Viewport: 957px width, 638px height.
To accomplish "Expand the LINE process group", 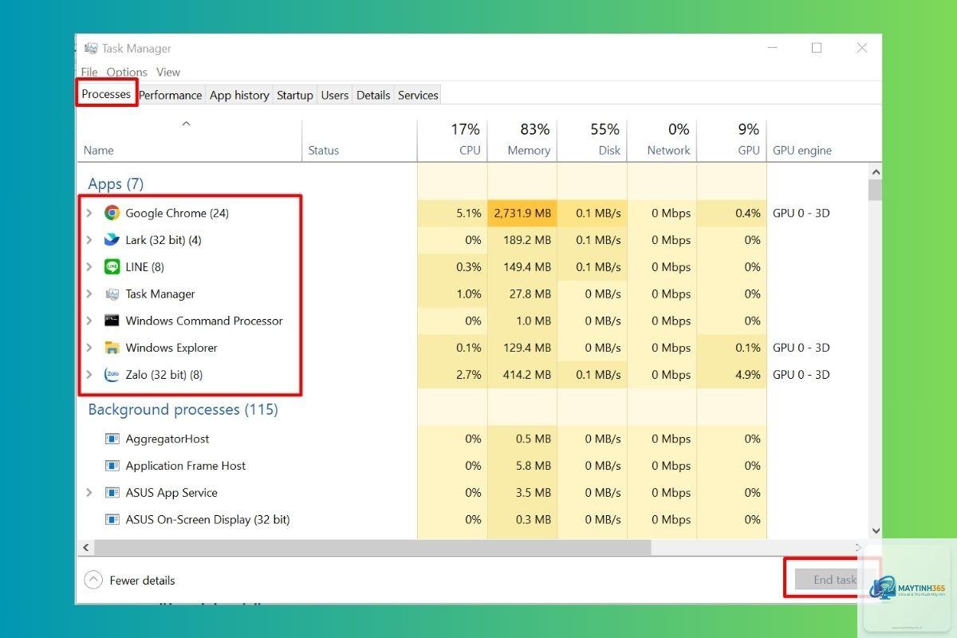I will [x=89, y=267].
